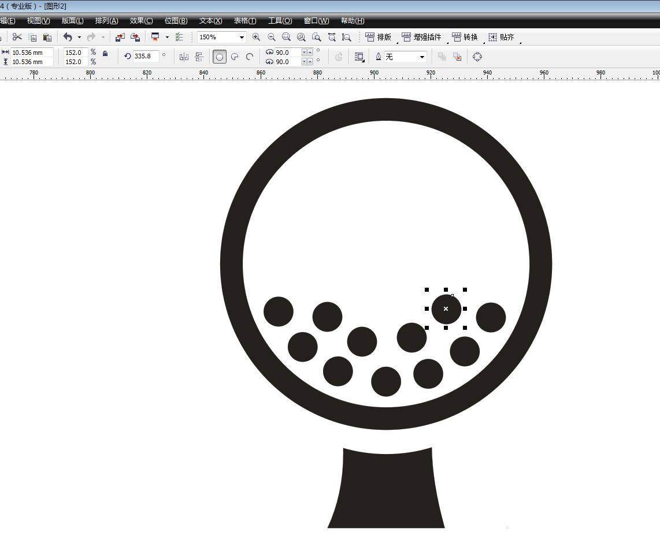Click the Cut scissors icon
The image size is (660, 543).
click(x=17, y=37)
